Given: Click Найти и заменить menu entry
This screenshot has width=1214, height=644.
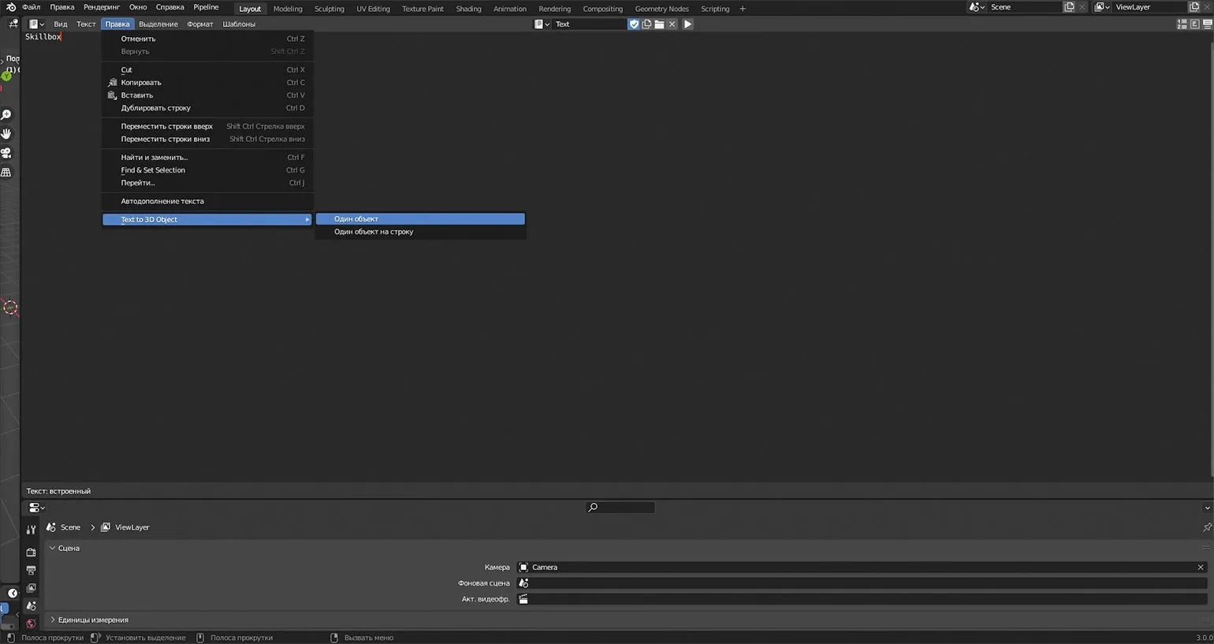Looking at the screenshot, I should (x=155, y=158).
